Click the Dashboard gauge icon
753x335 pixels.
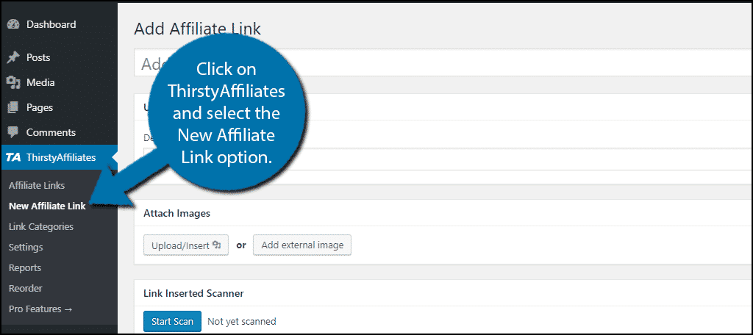13,24
